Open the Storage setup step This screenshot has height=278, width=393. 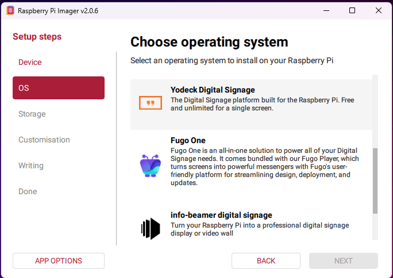point(32,114)
